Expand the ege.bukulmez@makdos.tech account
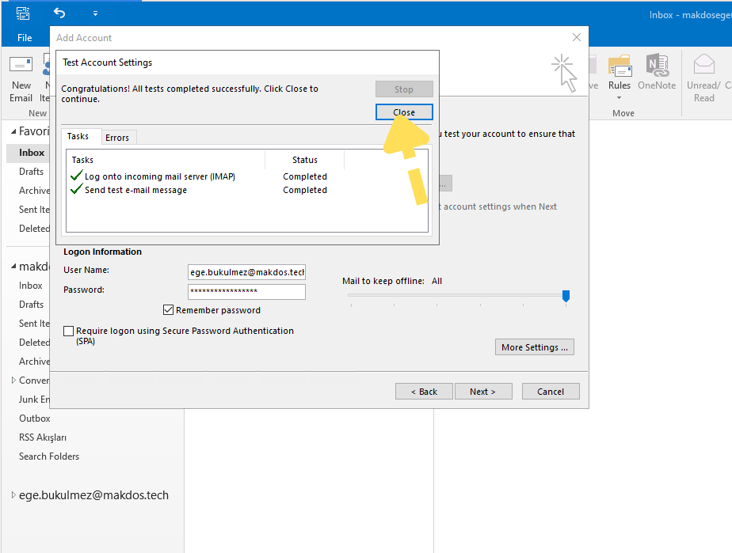 click(x=13, y=494)
